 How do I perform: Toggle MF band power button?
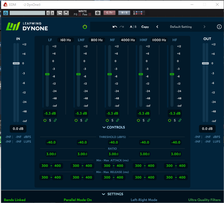[107, 120]
